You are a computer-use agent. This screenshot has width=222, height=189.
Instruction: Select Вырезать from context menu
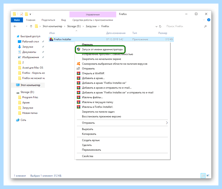tap(87, 129)
